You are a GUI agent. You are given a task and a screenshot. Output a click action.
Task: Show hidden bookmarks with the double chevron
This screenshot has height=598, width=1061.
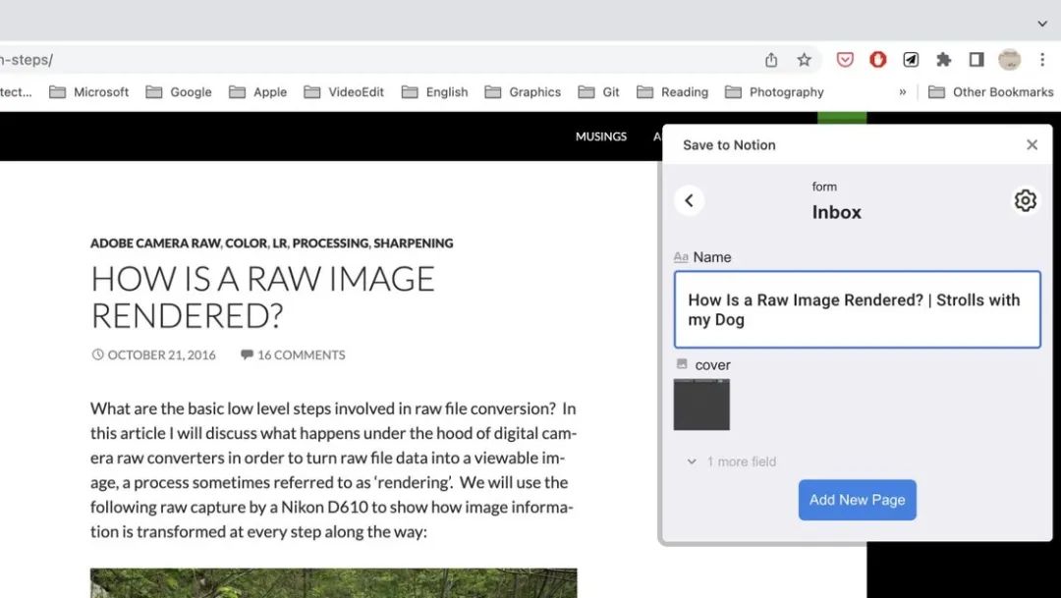[902, 92]
